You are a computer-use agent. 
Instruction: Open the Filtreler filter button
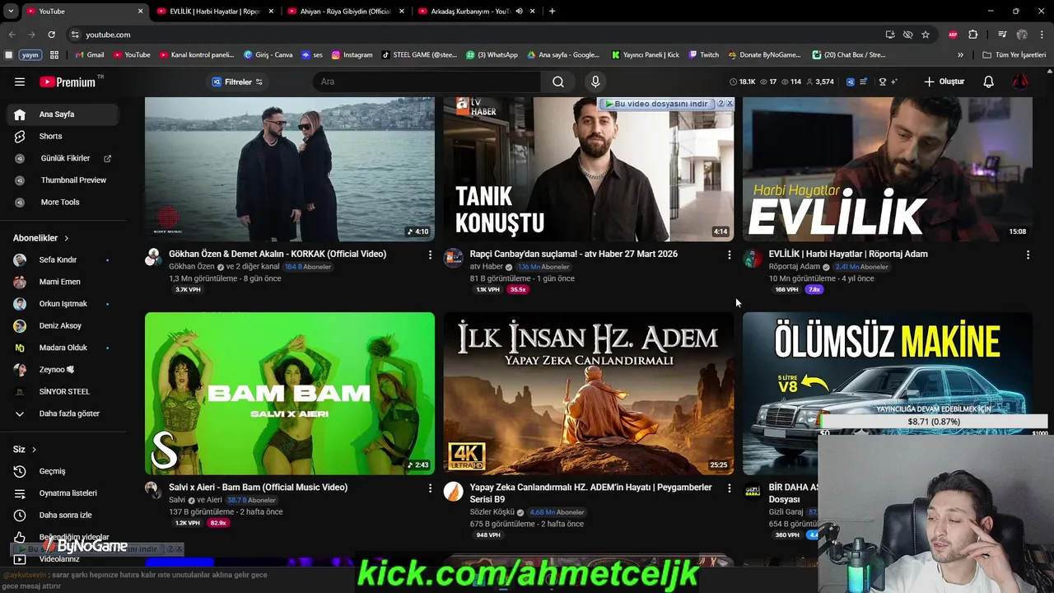pos(237,82)
